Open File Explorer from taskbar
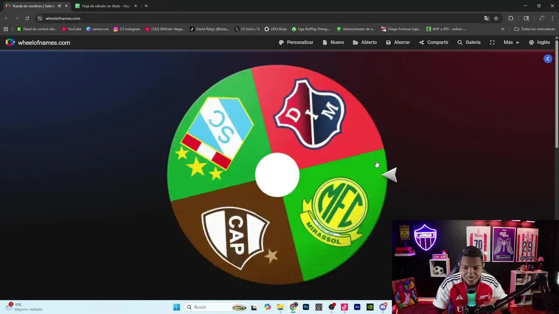The width and height of the screenshot is (559, 314). pos(280,307)
